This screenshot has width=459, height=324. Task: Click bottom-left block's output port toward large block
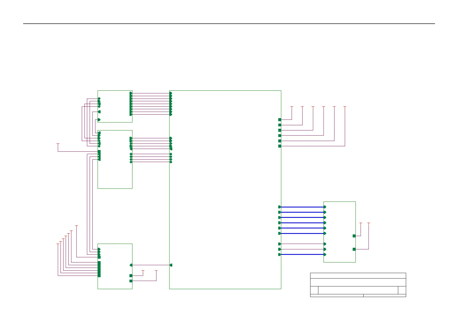pyautogui.click(x=131, y=265)
